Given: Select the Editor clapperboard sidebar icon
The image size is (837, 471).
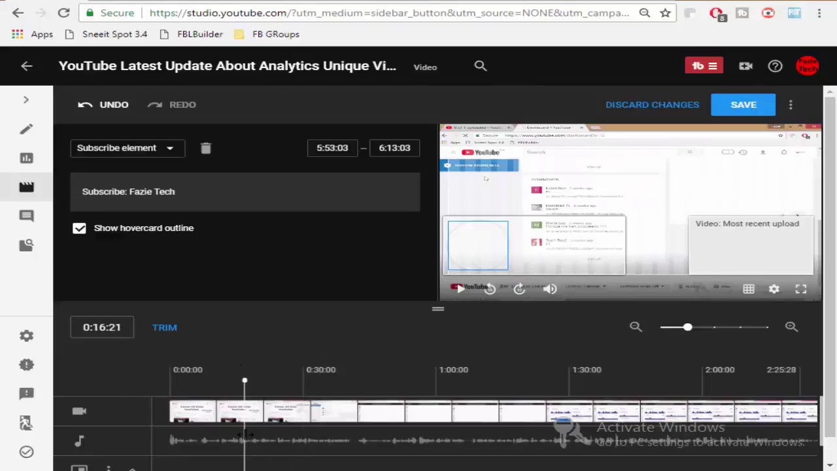Looking at the screenshot, I should [26, 186].
